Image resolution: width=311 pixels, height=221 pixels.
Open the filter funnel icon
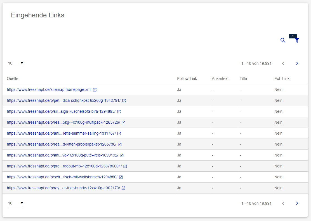[x=297, y=40]
